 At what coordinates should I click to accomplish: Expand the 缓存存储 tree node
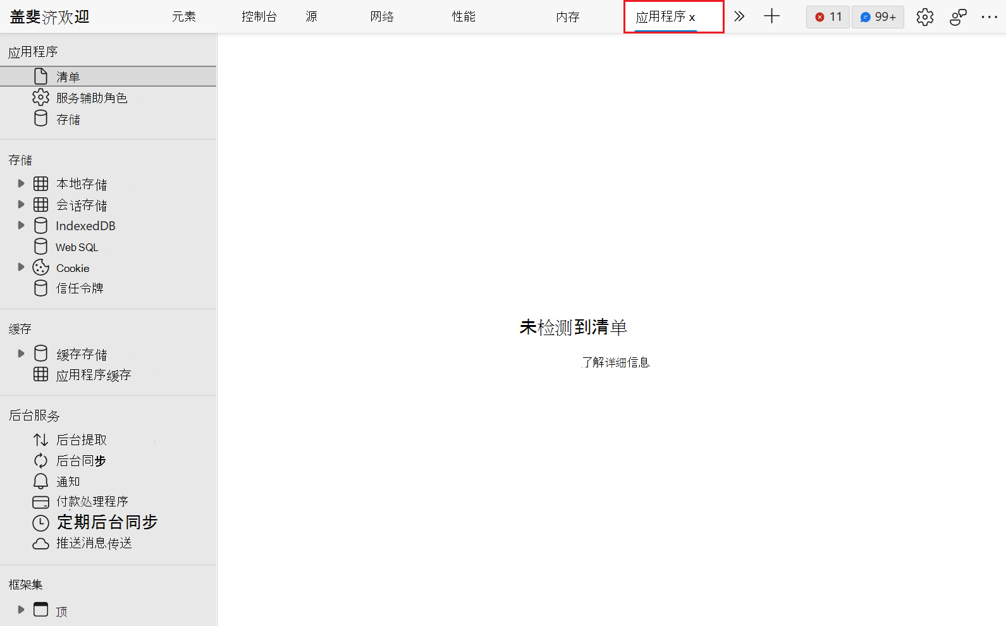coord(21,353)
